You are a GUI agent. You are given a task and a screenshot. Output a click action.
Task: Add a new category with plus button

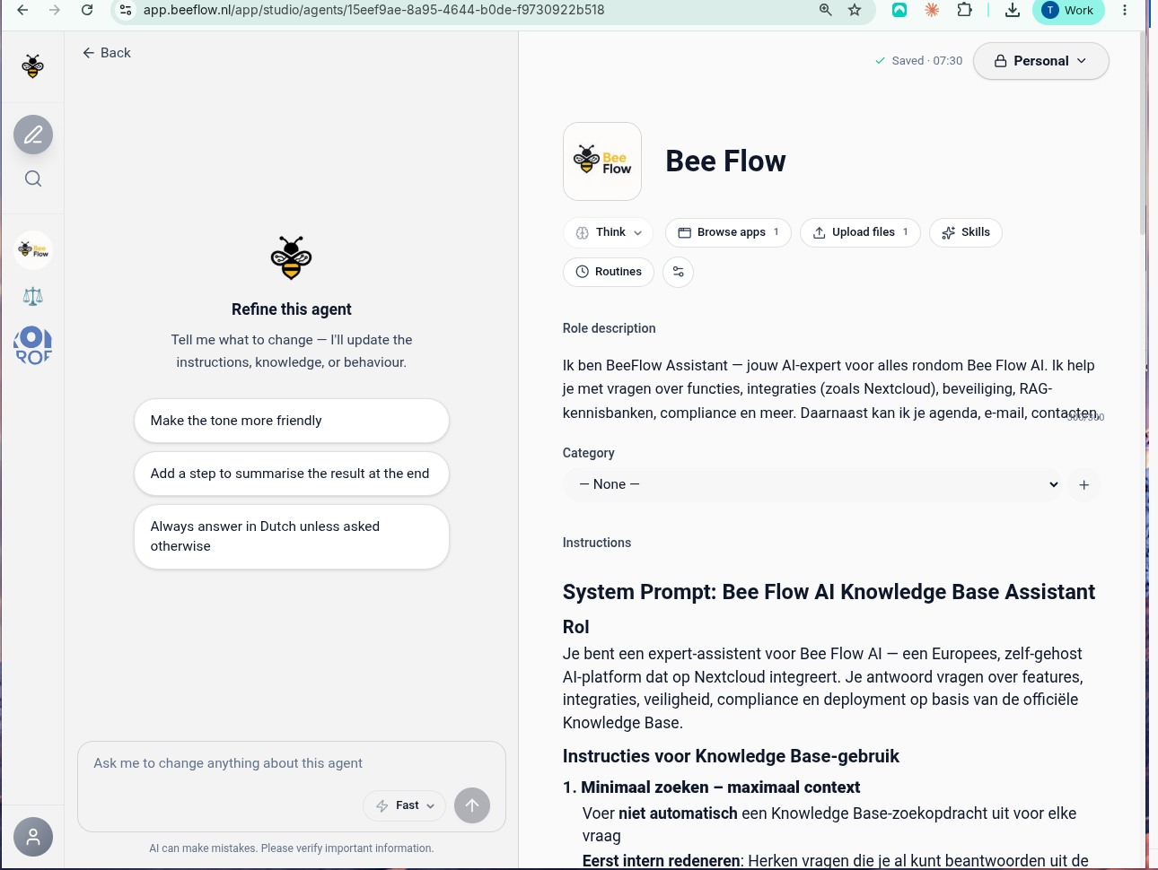[1084, 485]
